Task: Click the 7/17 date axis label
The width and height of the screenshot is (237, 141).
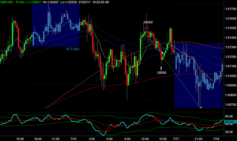Action: pyautogui.click(x=176, y=139)
